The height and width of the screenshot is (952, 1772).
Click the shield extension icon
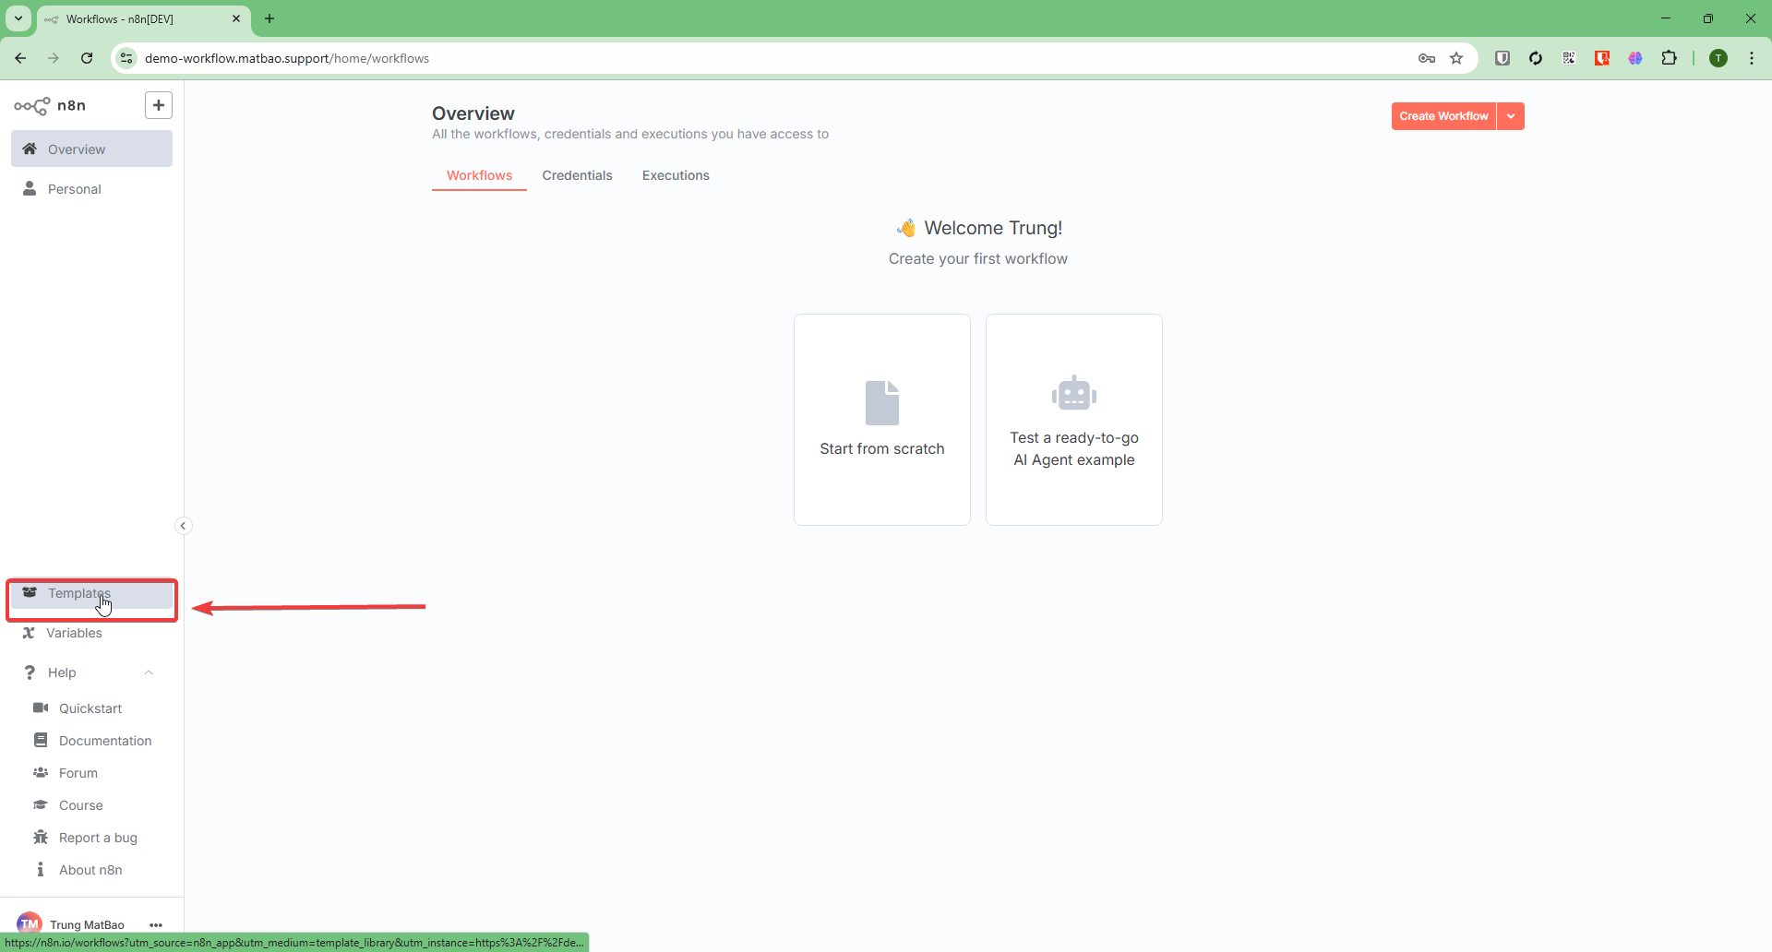point(1503,58)
